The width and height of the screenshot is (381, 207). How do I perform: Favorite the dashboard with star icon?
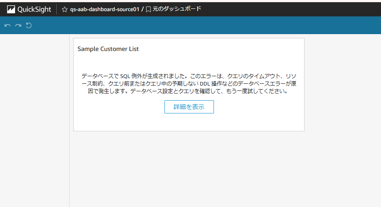click(x=64, y=9)
